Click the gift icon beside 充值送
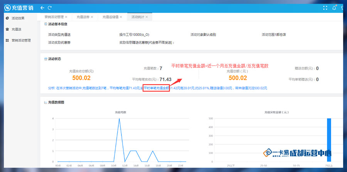 pyautogui.click(x=7, y=29)
